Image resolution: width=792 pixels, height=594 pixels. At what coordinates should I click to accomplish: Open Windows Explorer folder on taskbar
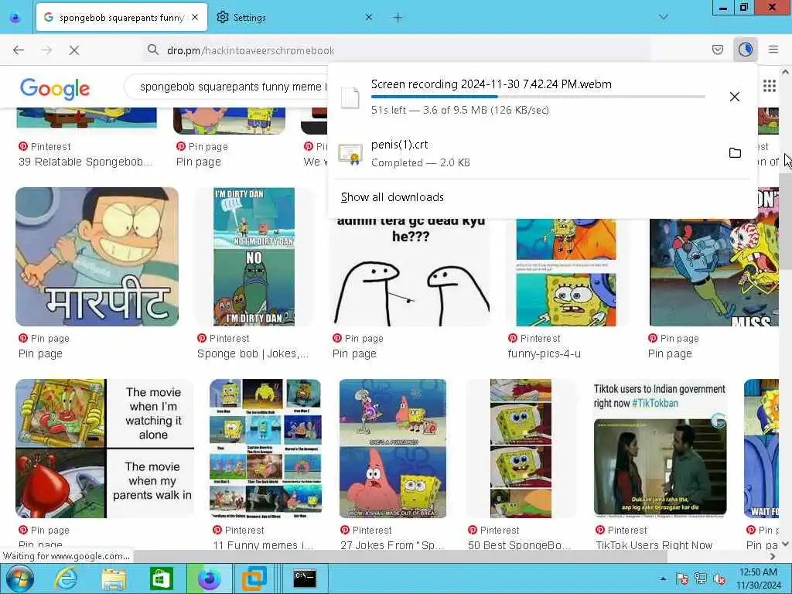114,579
